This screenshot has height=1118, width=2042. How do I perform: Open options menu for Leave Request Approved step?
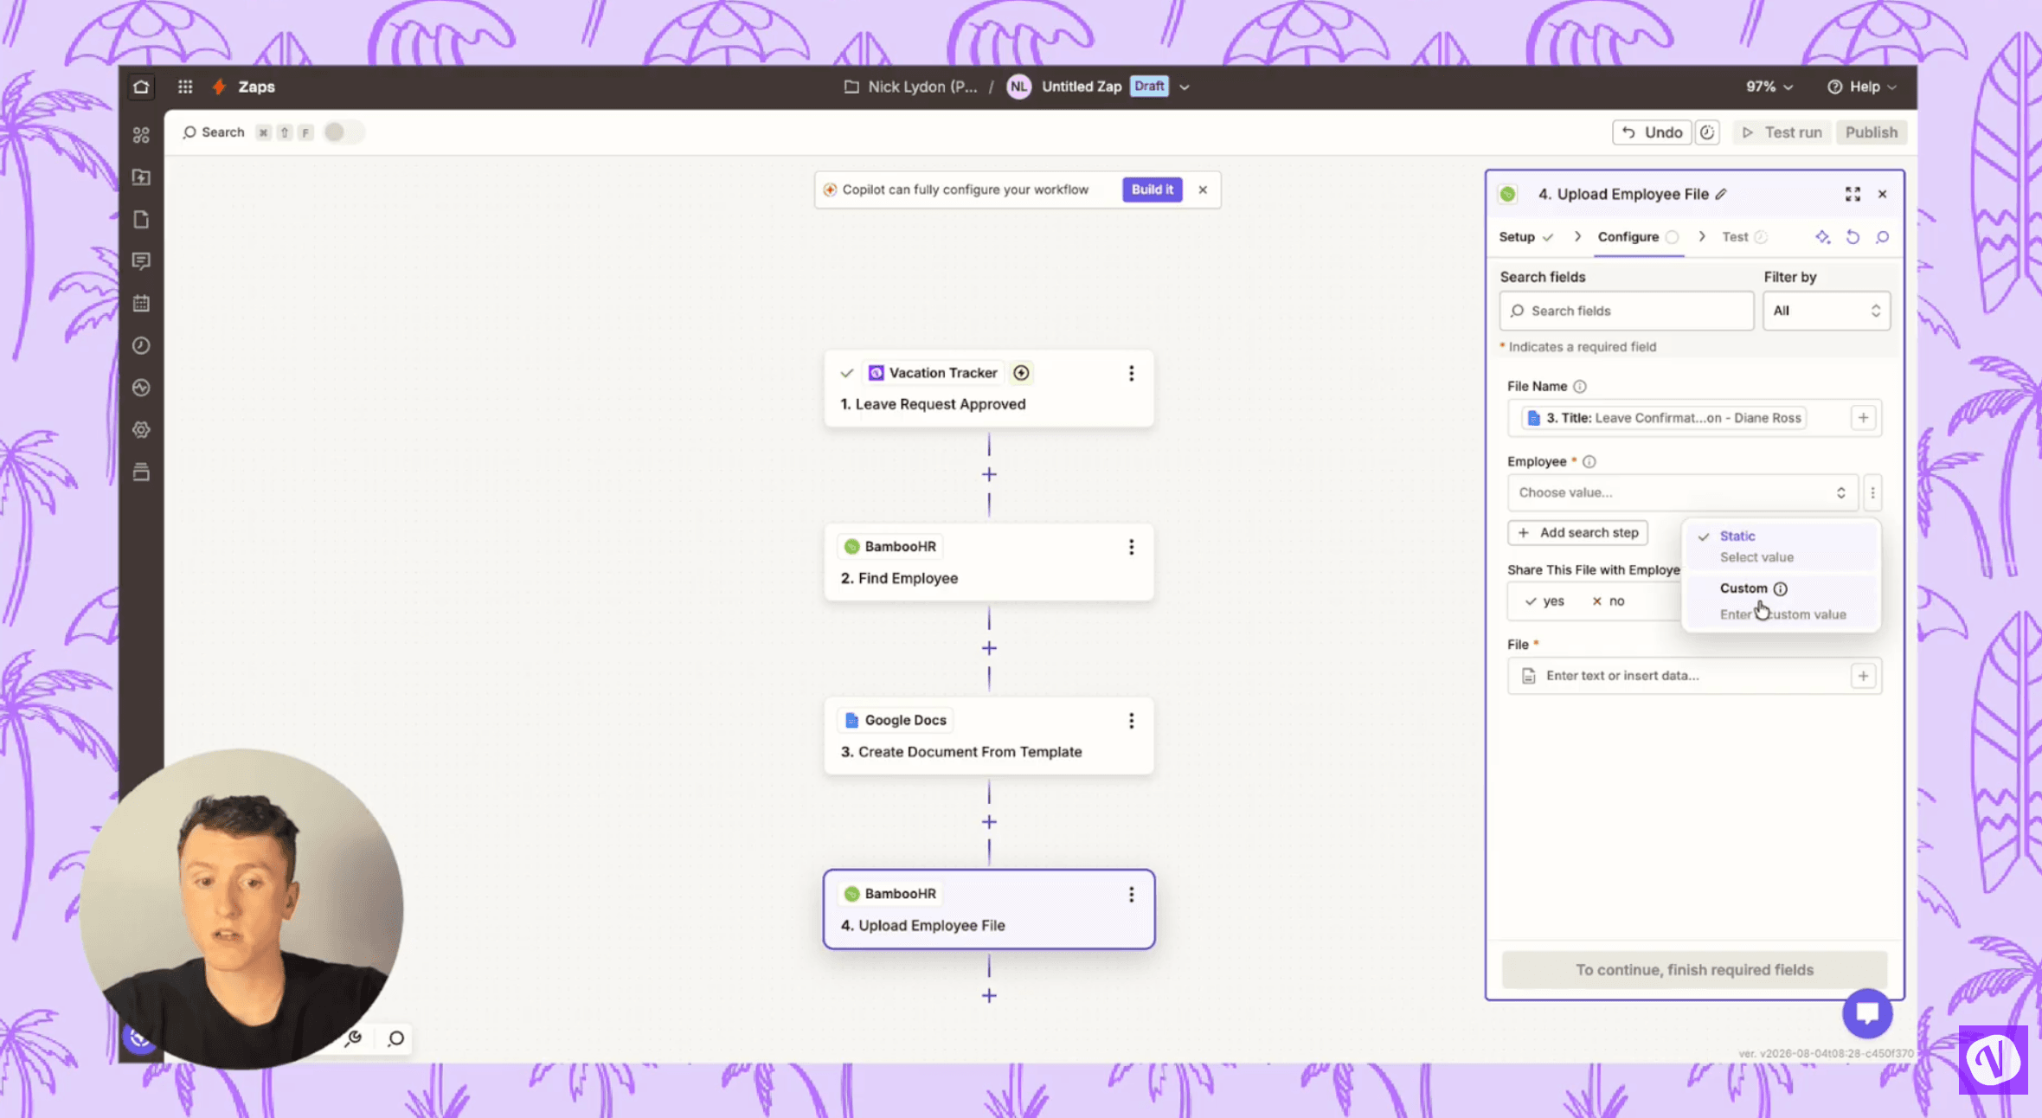1131,373
